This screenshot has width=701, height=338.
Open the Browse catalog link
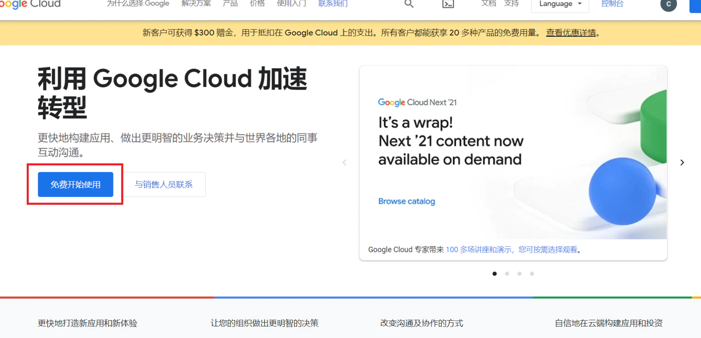point(407,201)
